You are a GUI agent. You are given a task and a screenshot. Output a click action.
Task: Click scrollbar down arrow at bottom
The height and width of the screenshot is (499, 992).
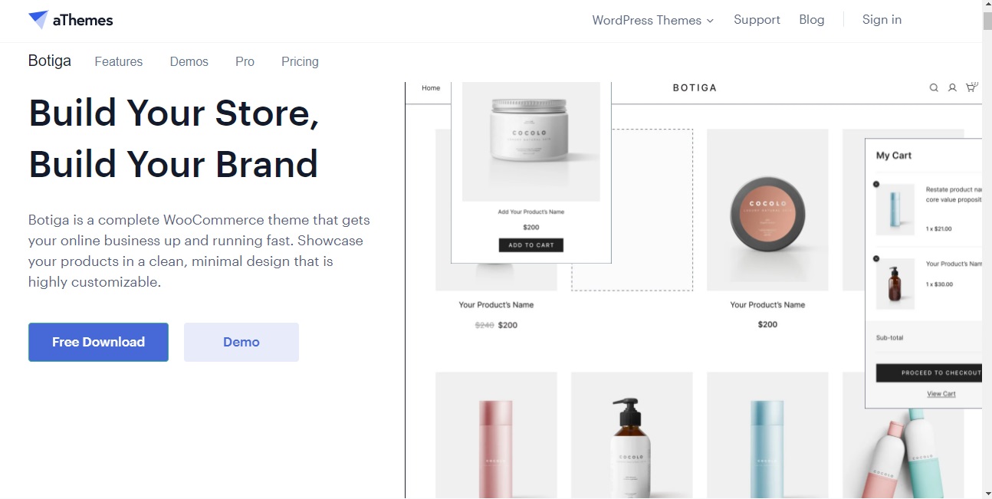[987, 493]
